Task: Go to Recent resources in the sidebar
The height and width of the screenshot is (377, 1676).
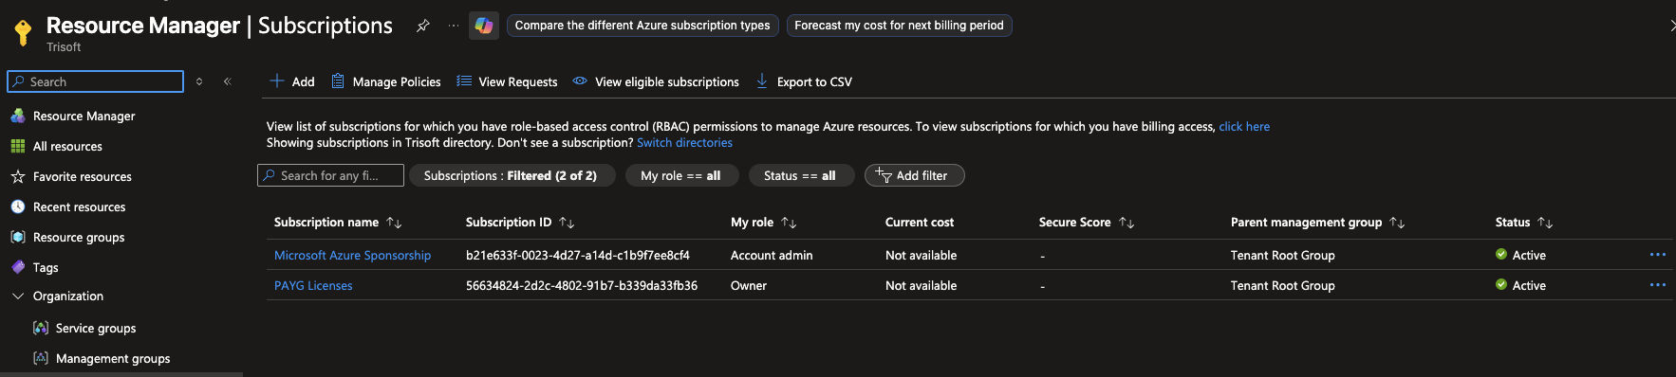Action: coord(80,206)
